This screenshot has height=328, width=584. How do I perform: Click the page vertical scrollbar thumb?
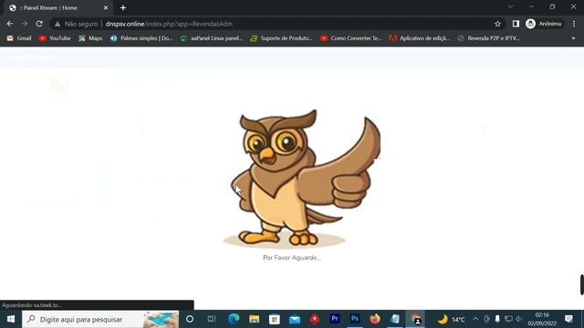coord(582,284)
